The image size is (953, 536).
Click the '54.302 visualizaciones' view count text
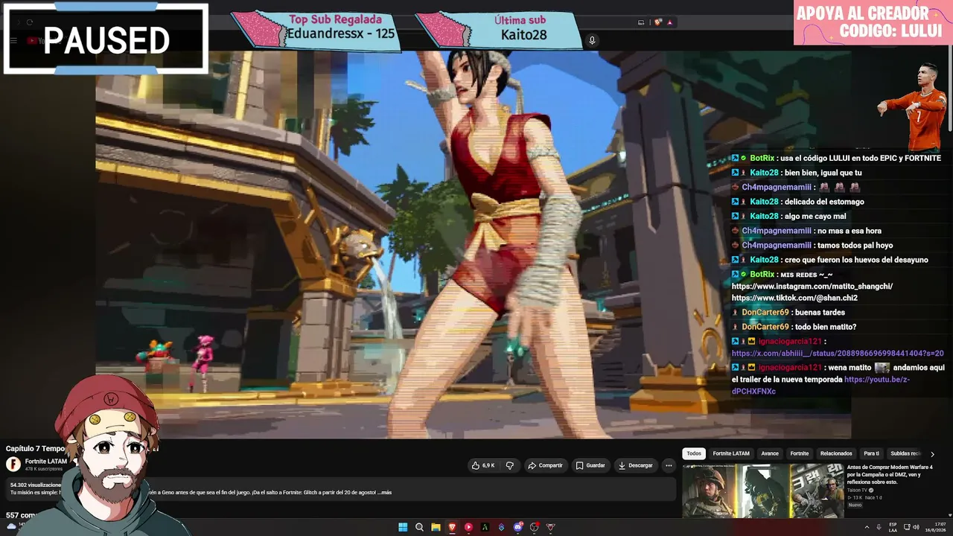pos(36,485)
